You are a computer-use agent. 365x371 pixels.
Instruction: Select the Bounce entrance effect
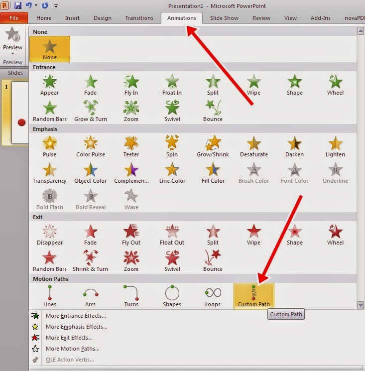click(x=213, y=111)
